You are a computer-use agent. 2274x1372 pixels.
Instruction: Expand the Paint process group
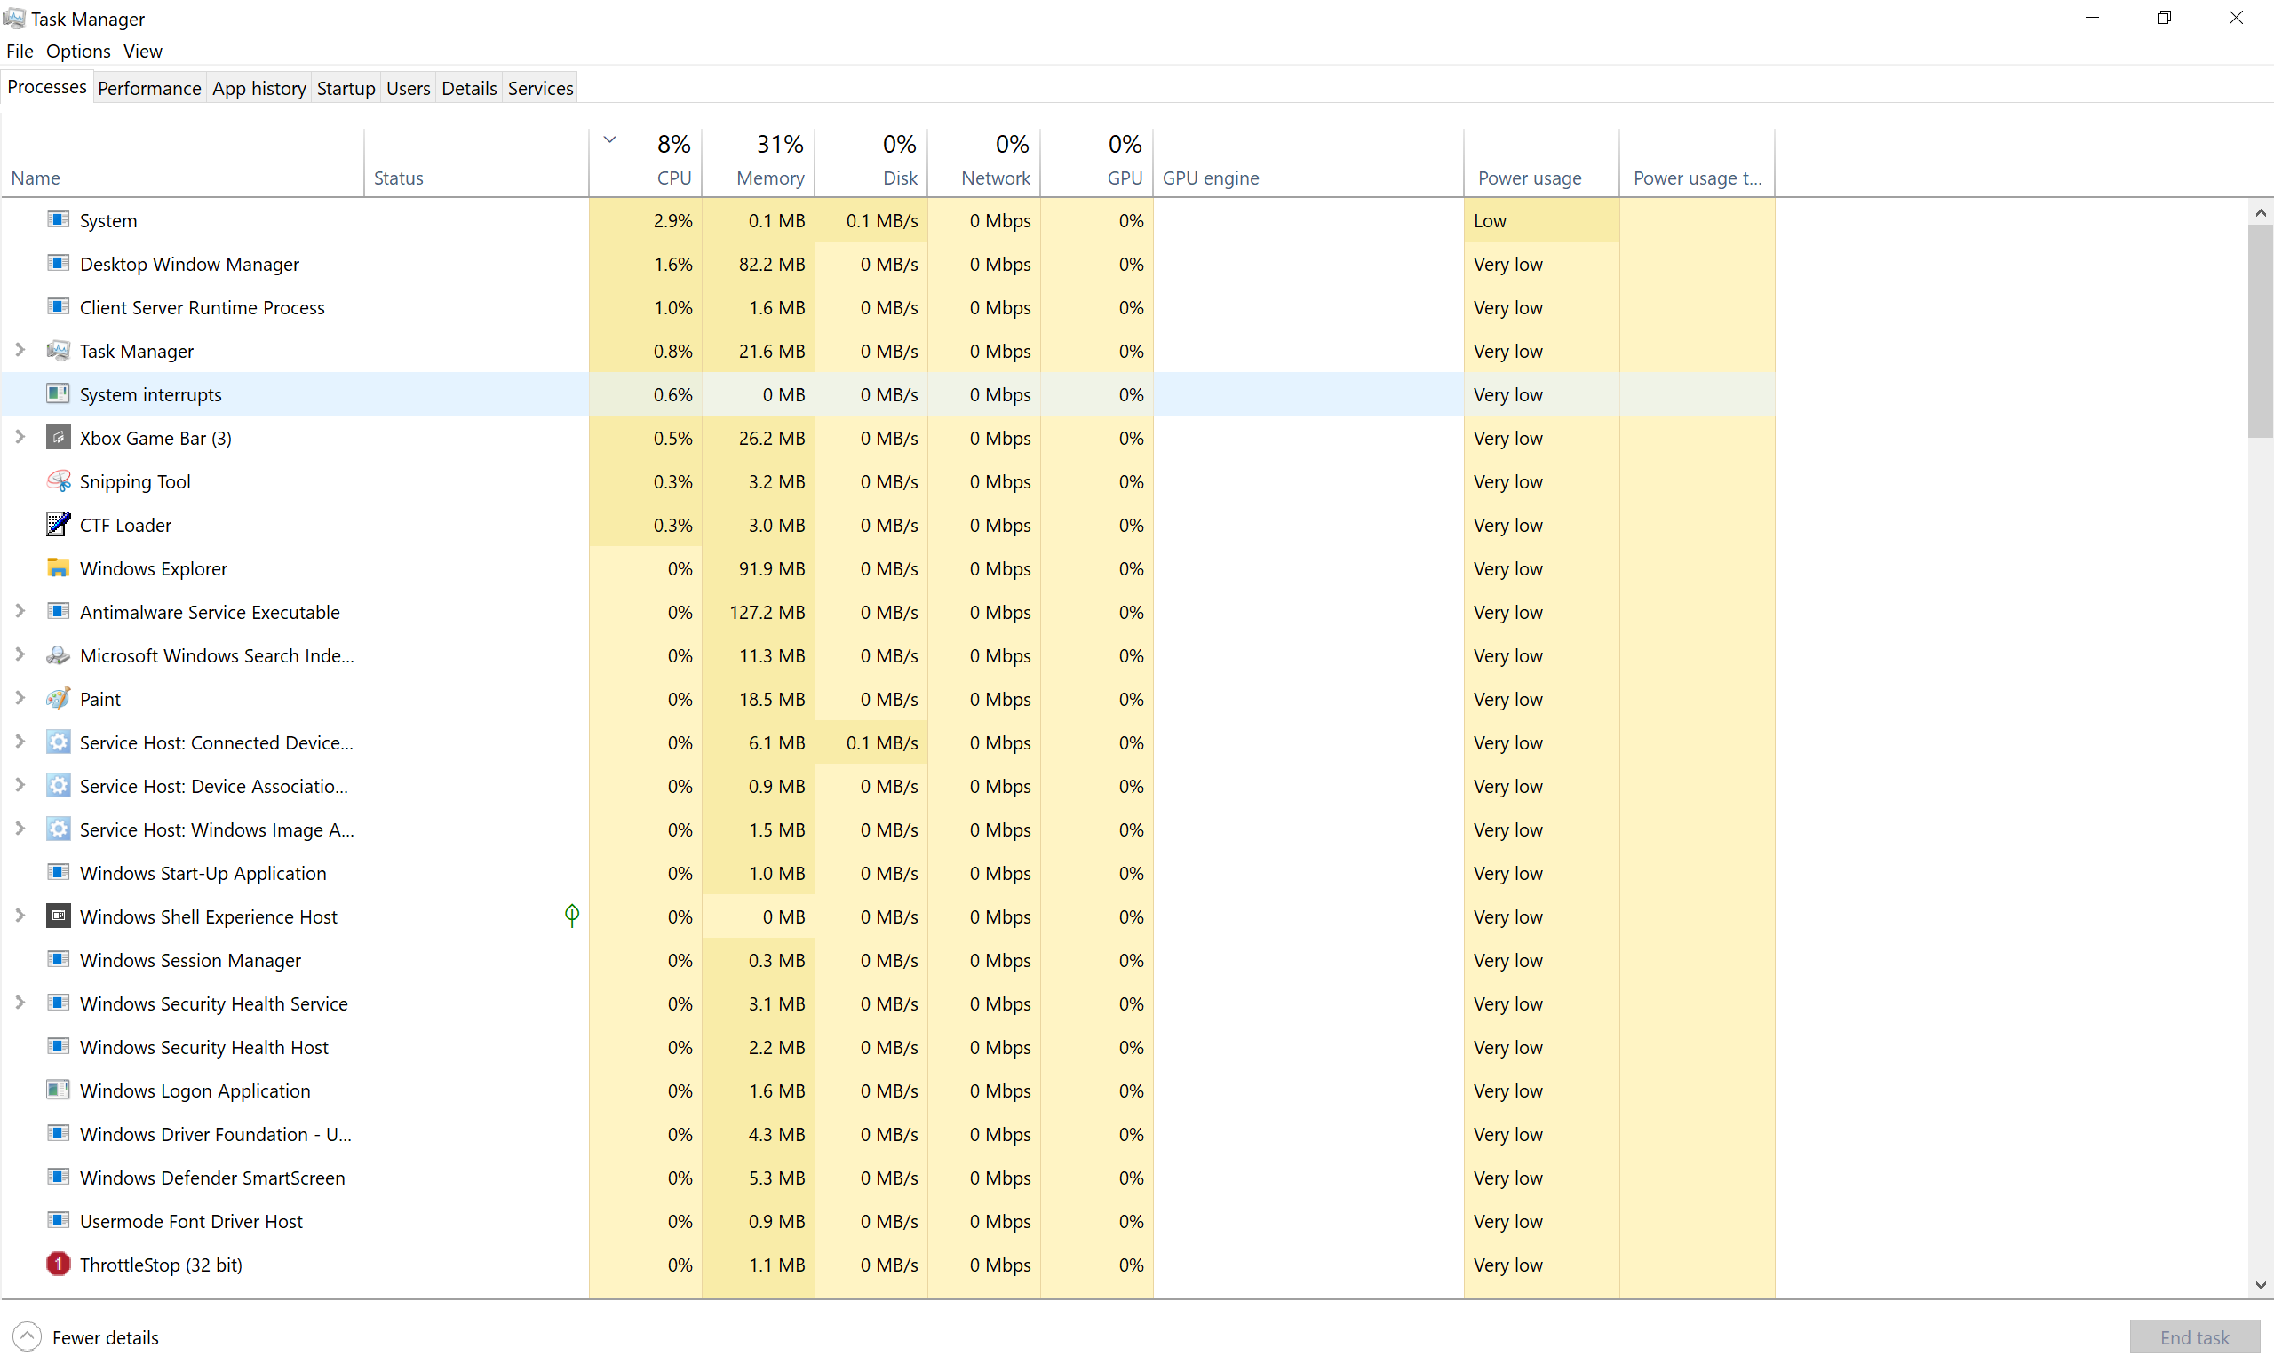click(x=20, y=697)
